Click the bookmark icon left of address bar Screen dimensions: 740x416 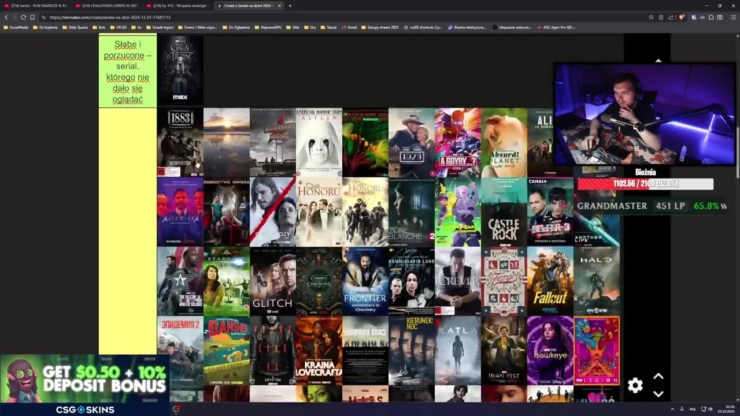pyautogui.click(x=32, y=17)
